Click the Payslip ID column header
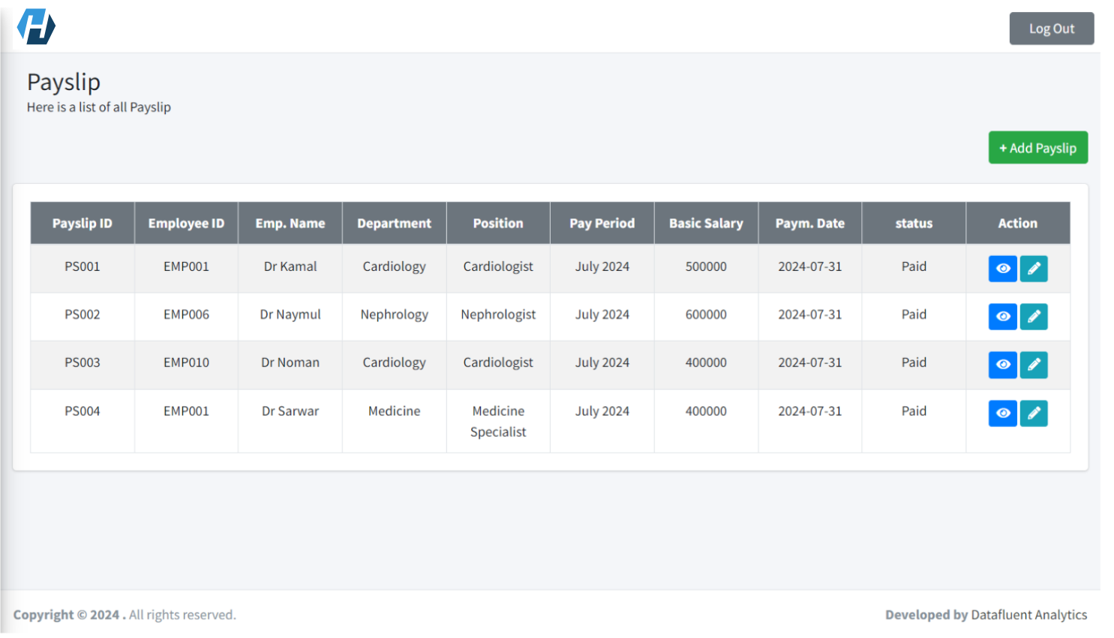 pos(83,223)
